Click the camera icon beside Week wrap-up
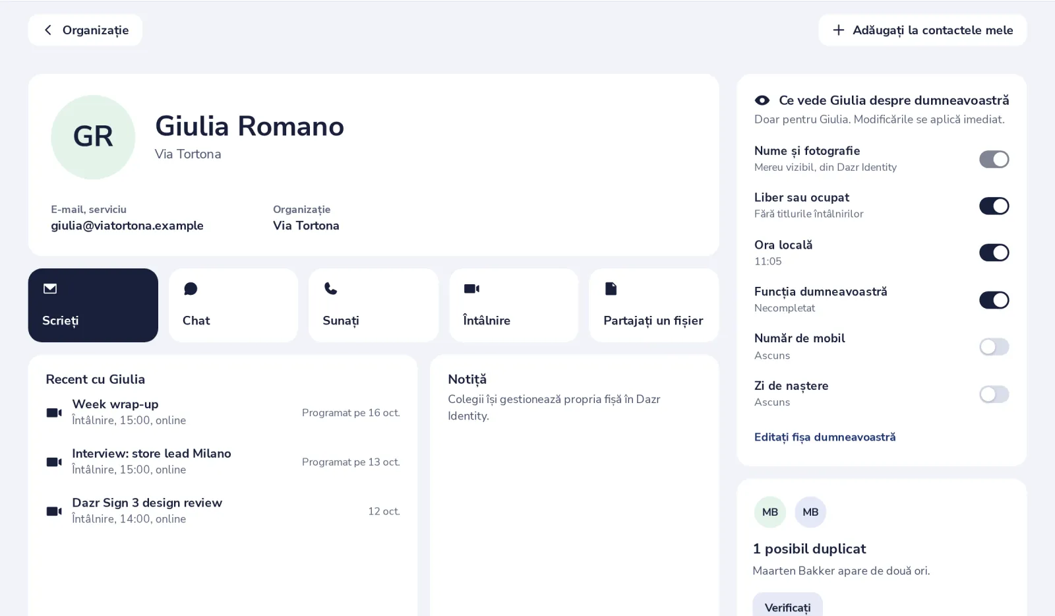Screen dimensions: 1055x616 pos(54,412)
